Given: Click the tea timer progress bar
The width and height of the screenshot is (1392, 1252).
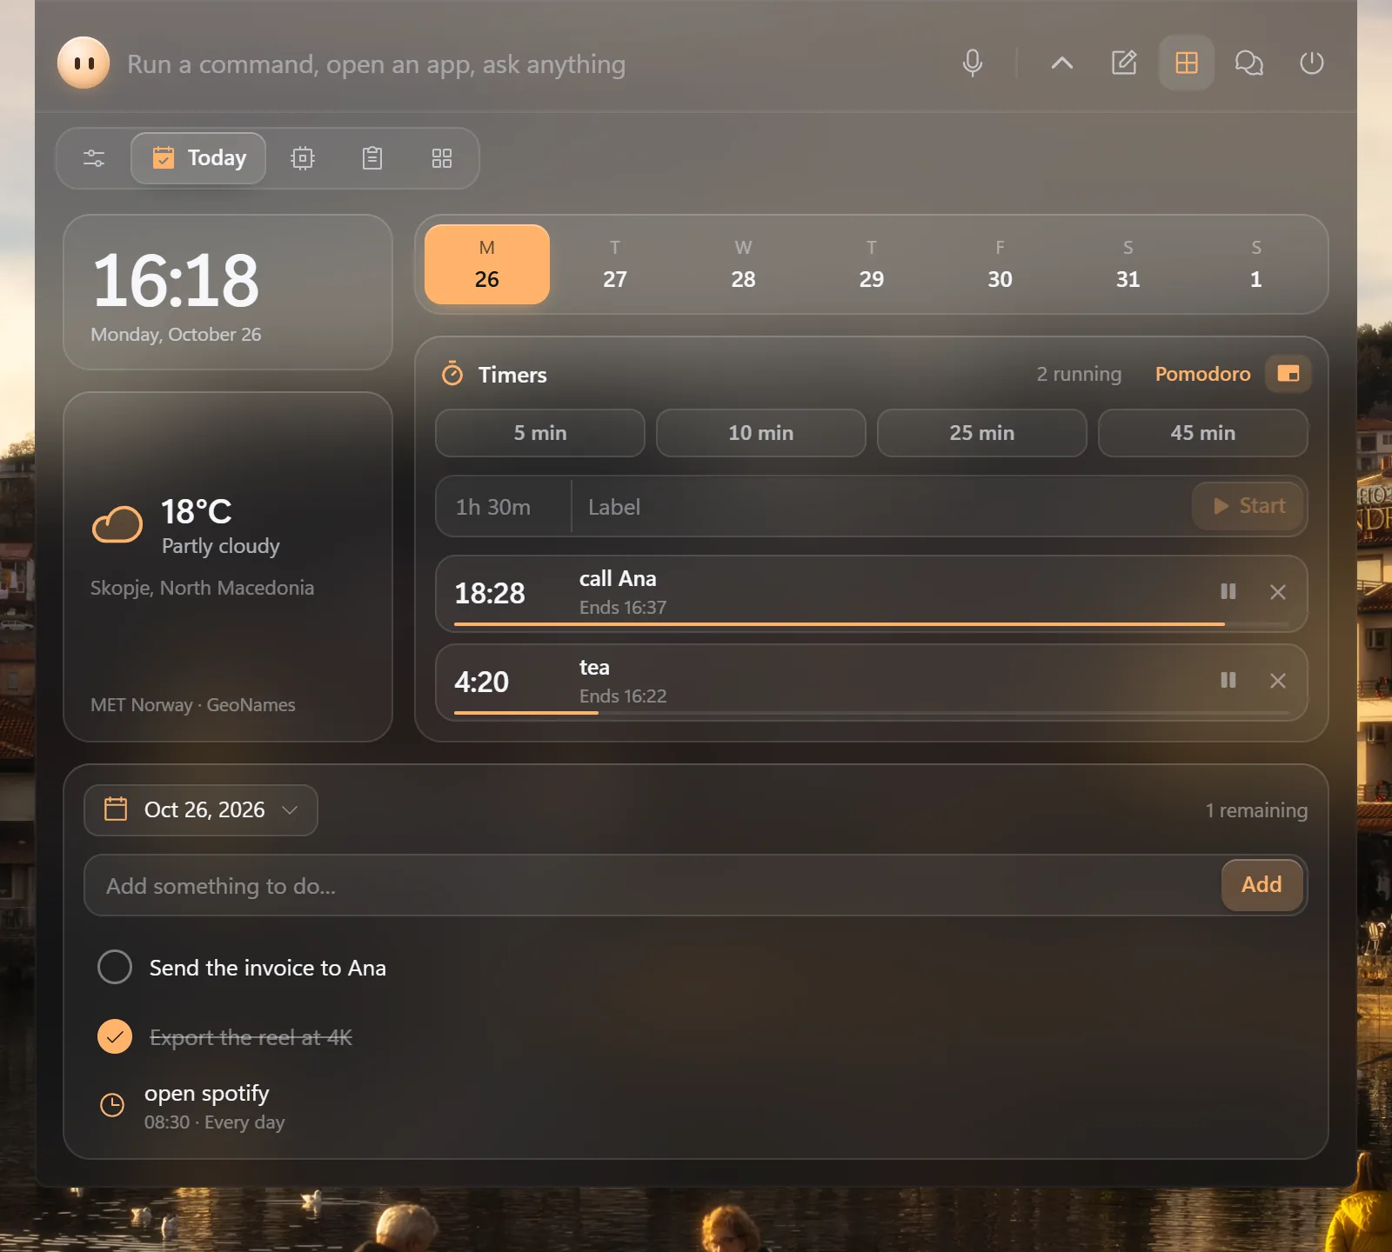Looking at the screenshot, I should pyautogui.click(x=872, y=713).
